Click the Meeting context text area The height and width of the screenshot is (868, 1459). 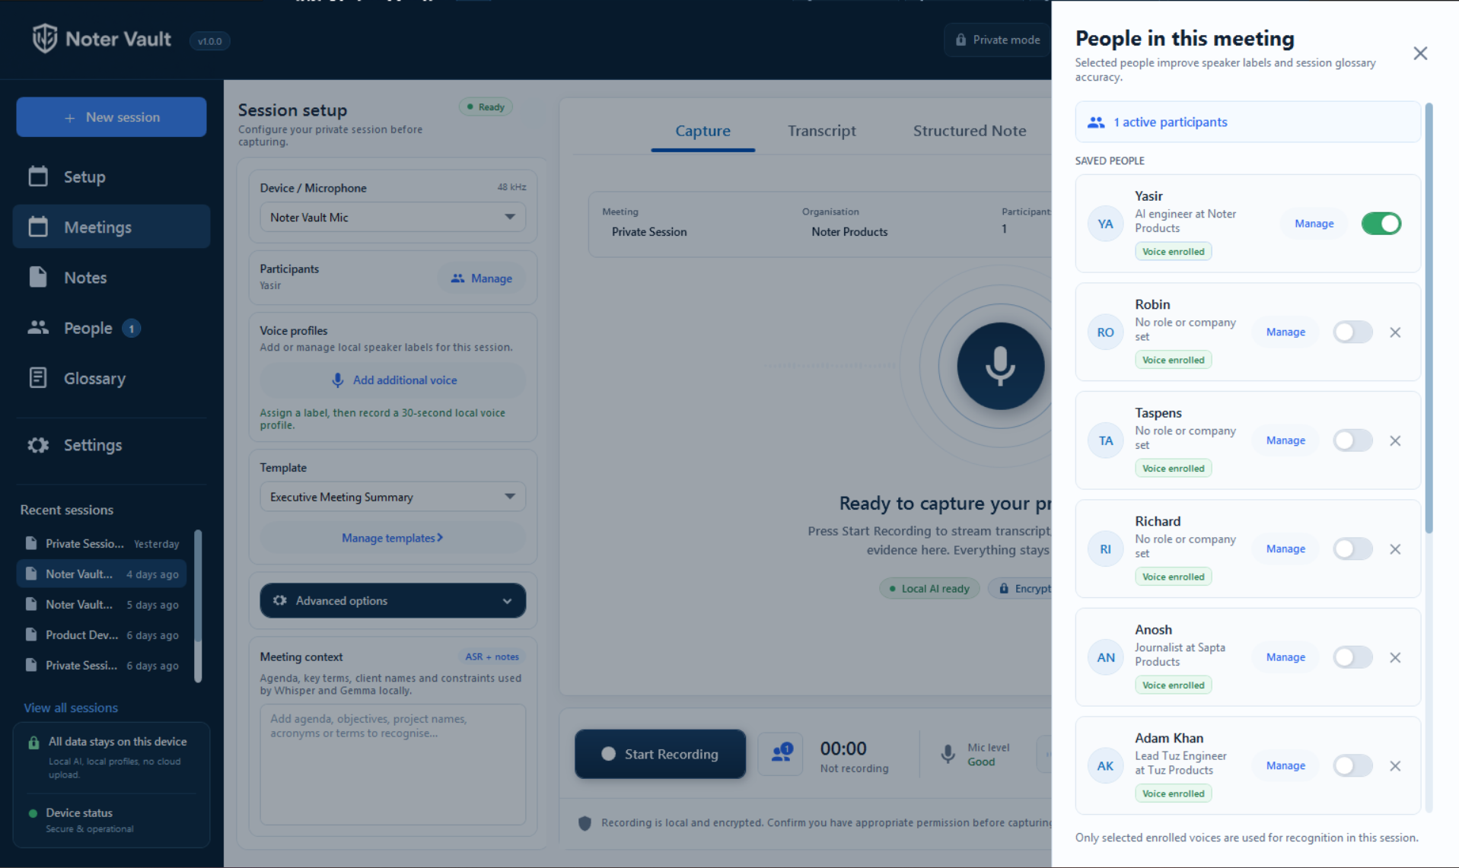[x=393, y=765]
